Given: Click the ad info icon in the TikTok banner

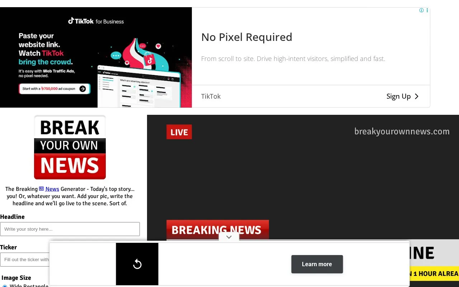Looking at the screenshot, I should click(422, 10).
